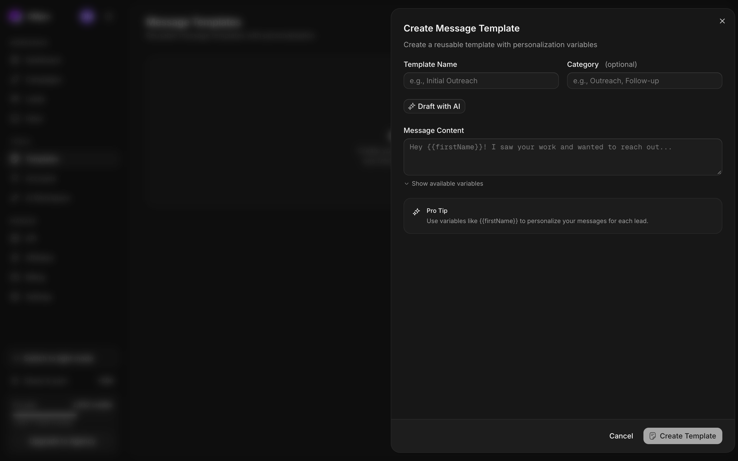Expand Show available variables
The height and width of the screenshot is (461, 738).
pyautogui.click(x=444, y=184)
